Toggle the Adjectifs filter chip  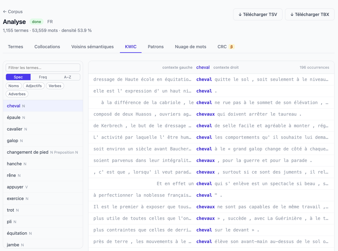(x=34, y=86)
